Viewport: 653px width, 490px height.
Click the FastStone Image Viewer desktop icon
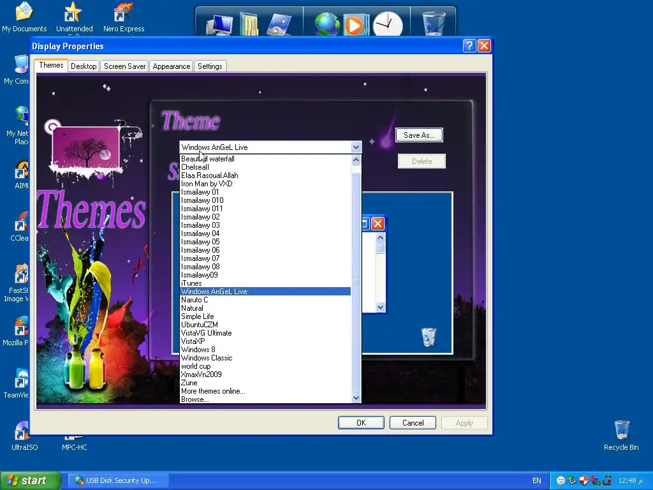pos(17,283)
